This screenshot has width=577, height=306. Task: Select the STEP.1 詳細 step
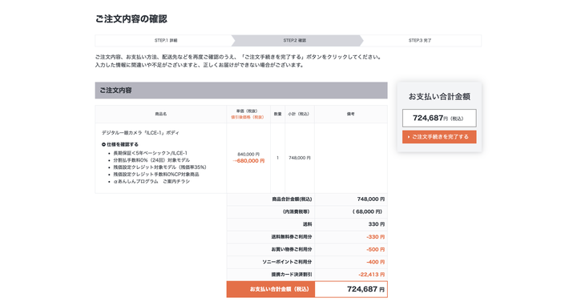point(166,41)
